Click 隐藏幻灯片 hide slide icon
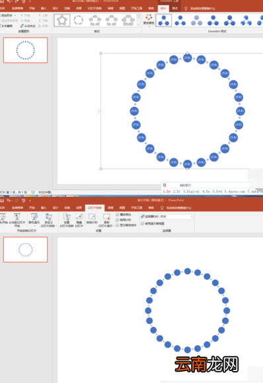 [x=79, y=221]
